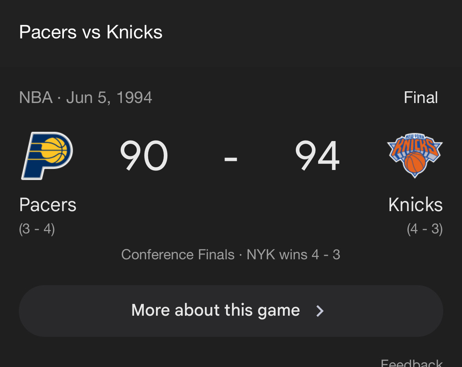Click the NYK wins 4 - 3 text

coord(294,255)
